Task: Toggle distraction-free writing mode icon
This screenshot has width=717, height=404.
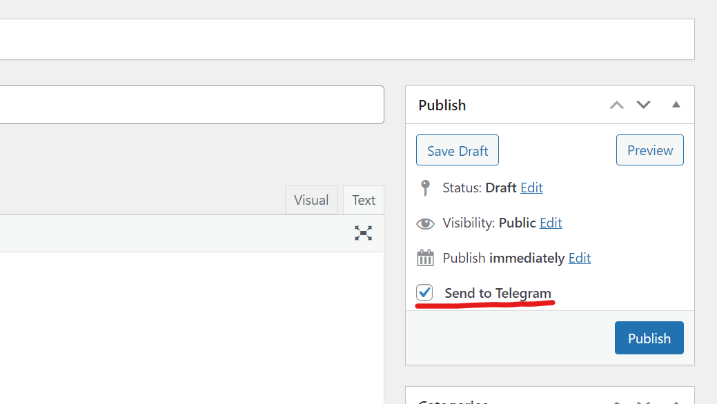Action: (363, 233)
